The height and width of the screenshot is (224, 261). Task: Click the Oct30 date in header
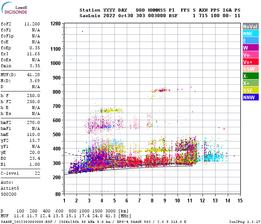tap(126, 16)
